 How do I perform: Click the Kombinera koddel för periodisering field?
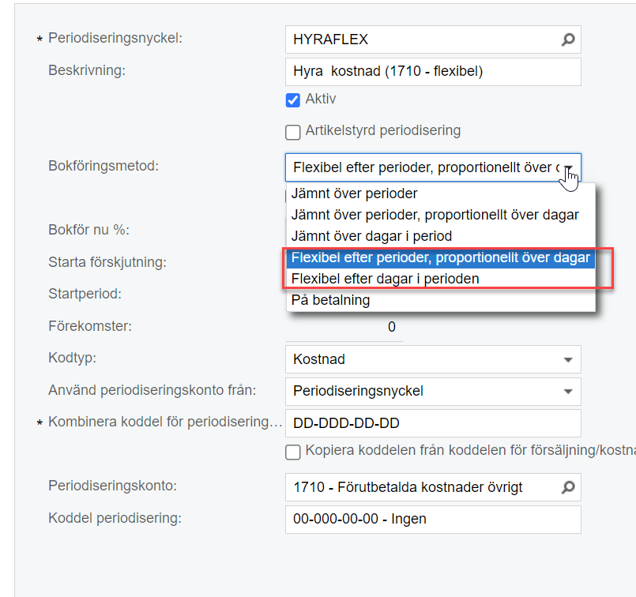433,423
